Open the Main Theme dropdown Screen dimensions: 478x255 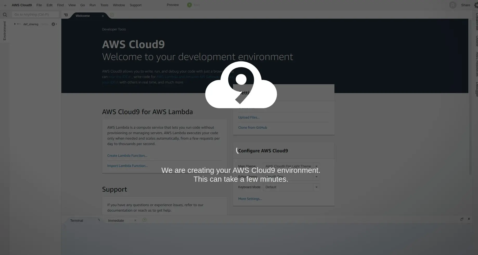291,166
